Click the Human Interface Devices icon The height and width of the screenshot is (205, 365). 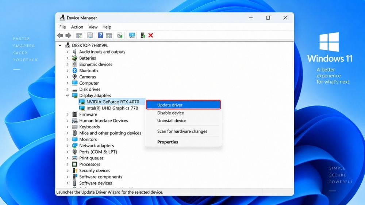(74, 120)
